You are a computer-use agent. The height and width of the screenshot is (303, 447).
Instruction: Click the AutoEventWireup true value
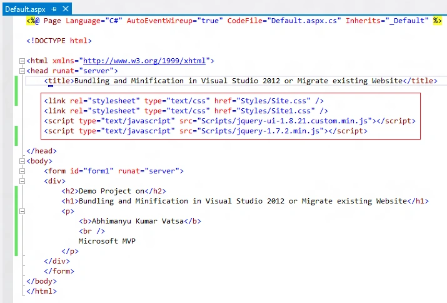(210, 21)
